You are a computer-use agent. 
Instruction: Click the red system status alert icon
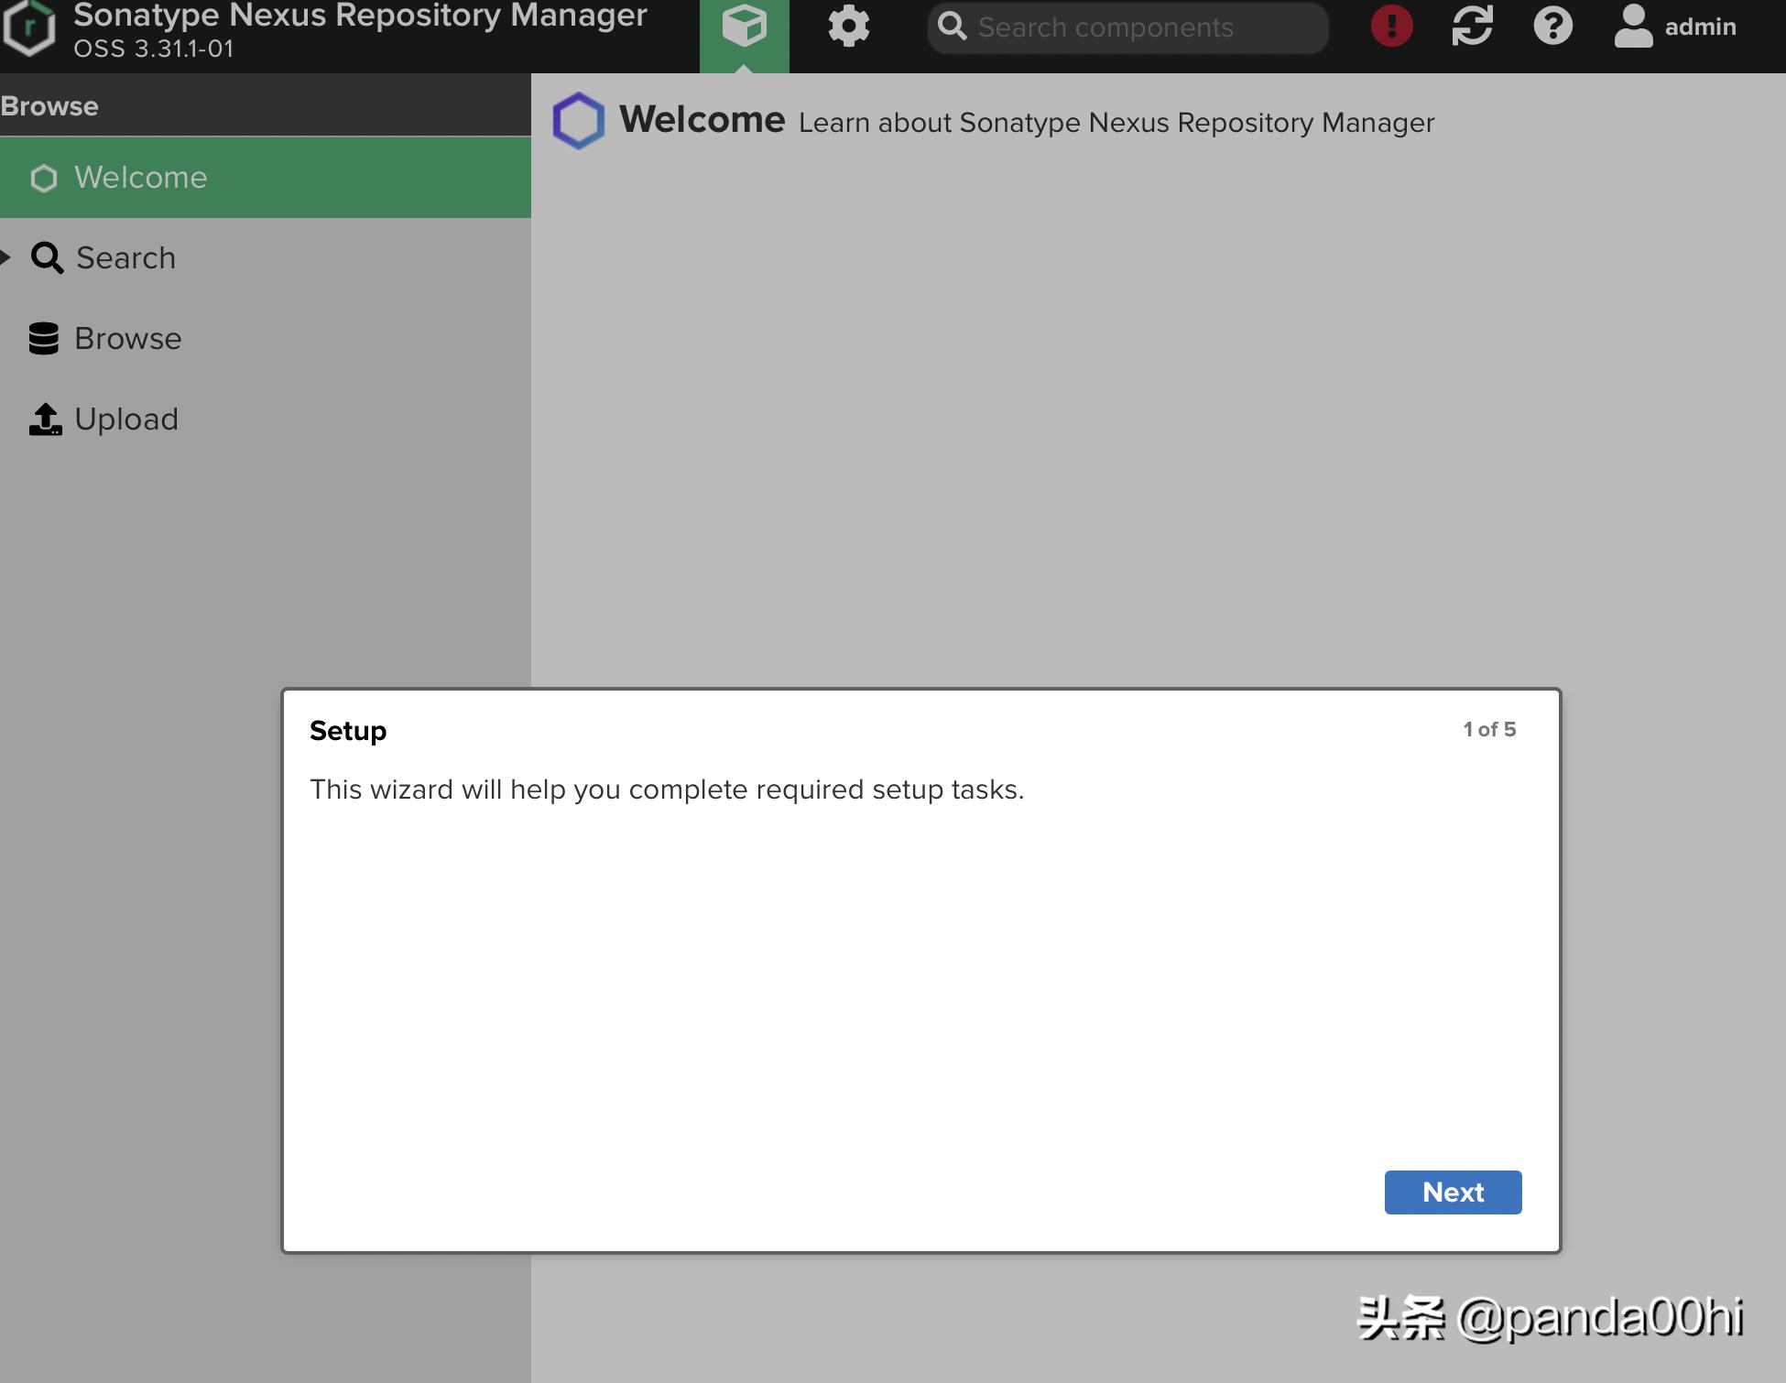1391,27
